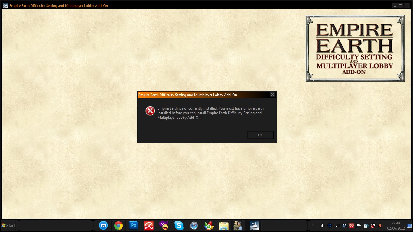The height and width of the screenshot is (232, 413).
Task: Open the white speaker volume control in tray
Action: 323,226
